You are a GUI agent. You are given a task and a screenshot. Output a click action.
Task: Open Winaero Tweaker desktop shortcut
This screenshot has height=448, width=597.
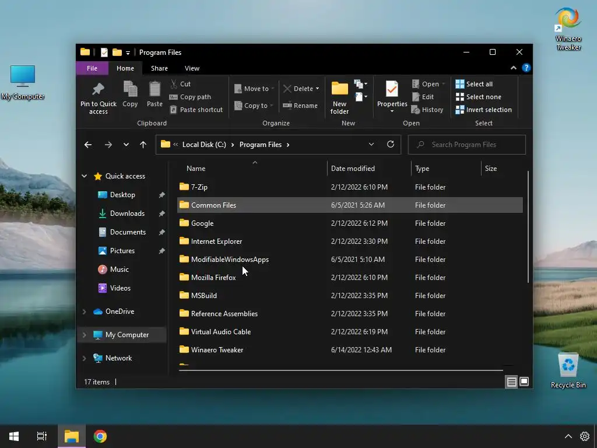click(x=568, y=29)
